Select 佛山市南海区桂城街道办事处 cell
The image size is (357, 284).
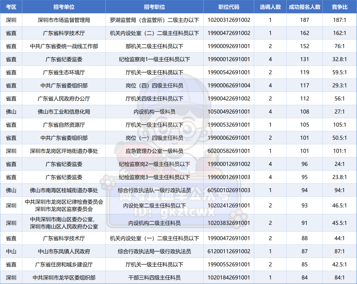[64, 190]
